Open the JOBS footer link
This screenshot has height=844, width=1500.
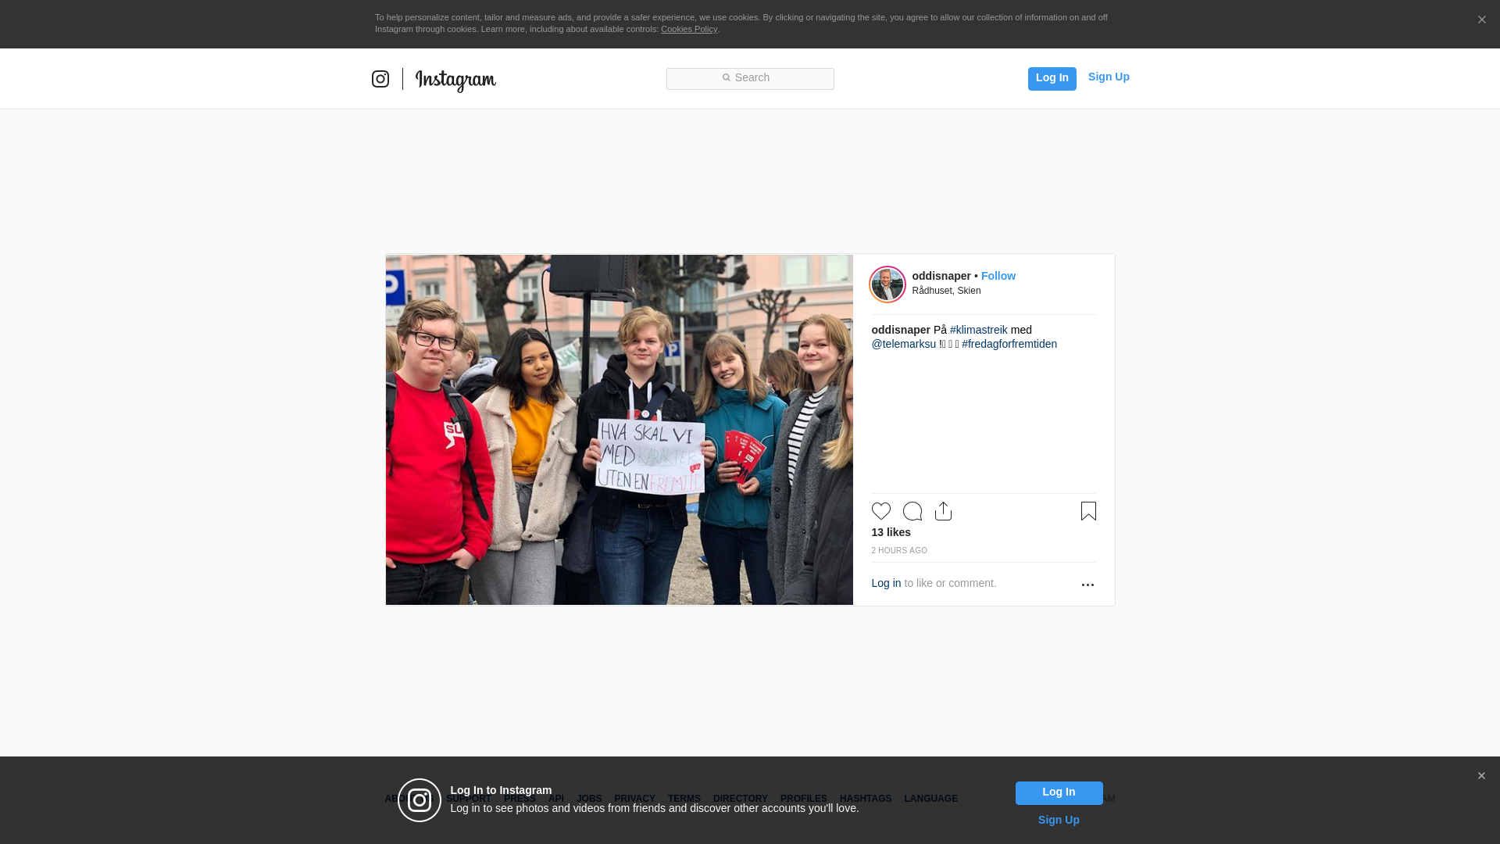[x=589, y=799]
